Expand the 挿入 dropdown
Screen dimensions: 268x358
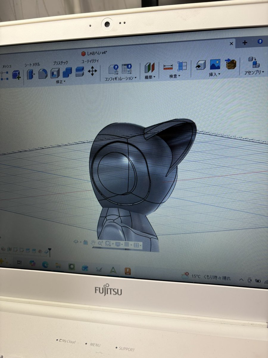point(215,74)
